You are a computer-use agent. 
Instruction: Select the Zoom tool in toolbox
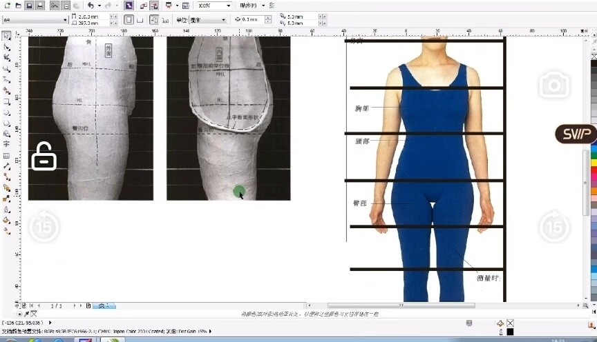coord(6,68)
